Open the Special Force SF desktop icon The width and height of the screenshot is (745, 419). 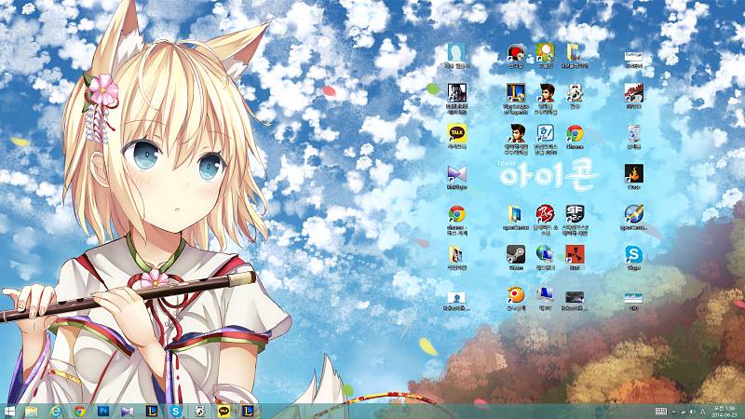[576, 213]
